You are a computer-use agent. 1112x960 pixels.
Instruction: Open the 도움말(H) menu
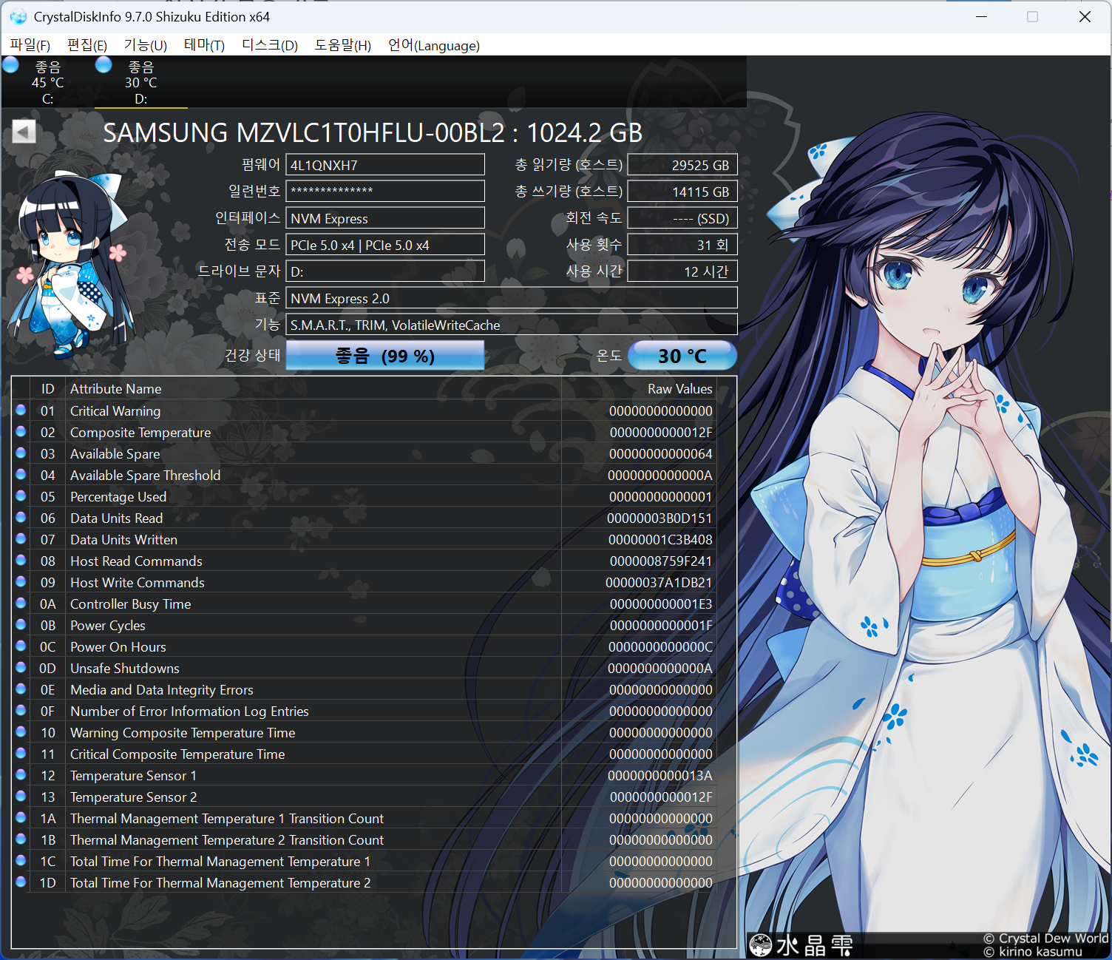click(343, 45)
